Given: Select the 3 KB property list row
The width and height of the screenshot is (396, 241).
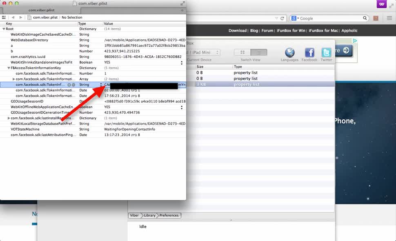Looking at the screenshot, I should [260, 84].
